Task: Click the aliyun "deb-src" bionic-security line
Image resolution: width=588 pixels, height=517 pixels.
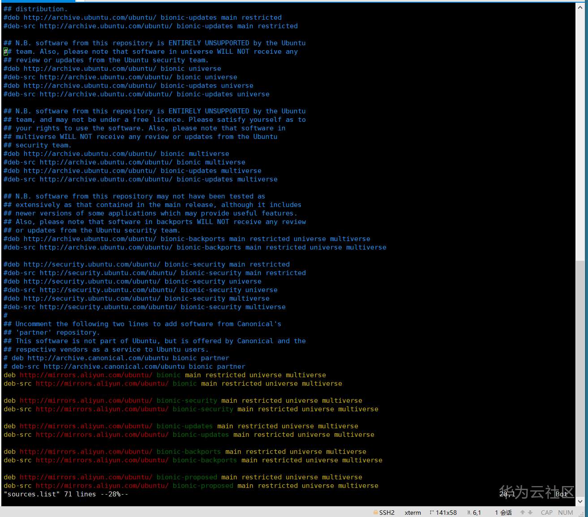Action: 191,409
